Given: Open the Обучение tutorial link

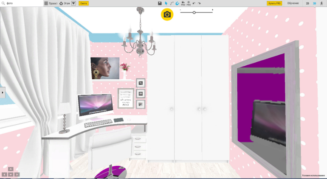Looking at the screenshot, I should (x=293, y=3).
